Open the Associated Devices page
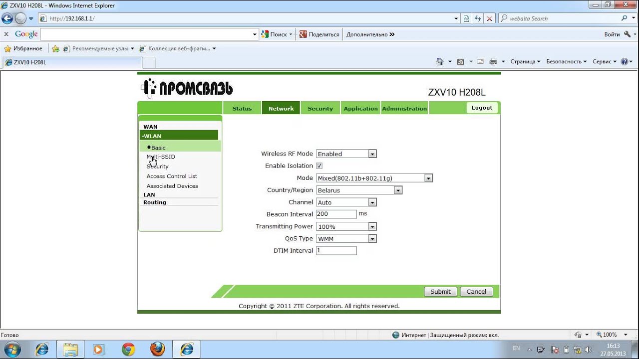The width and height of the screenshot is (639, 359). pyautogui.click(x=172, y=186)
